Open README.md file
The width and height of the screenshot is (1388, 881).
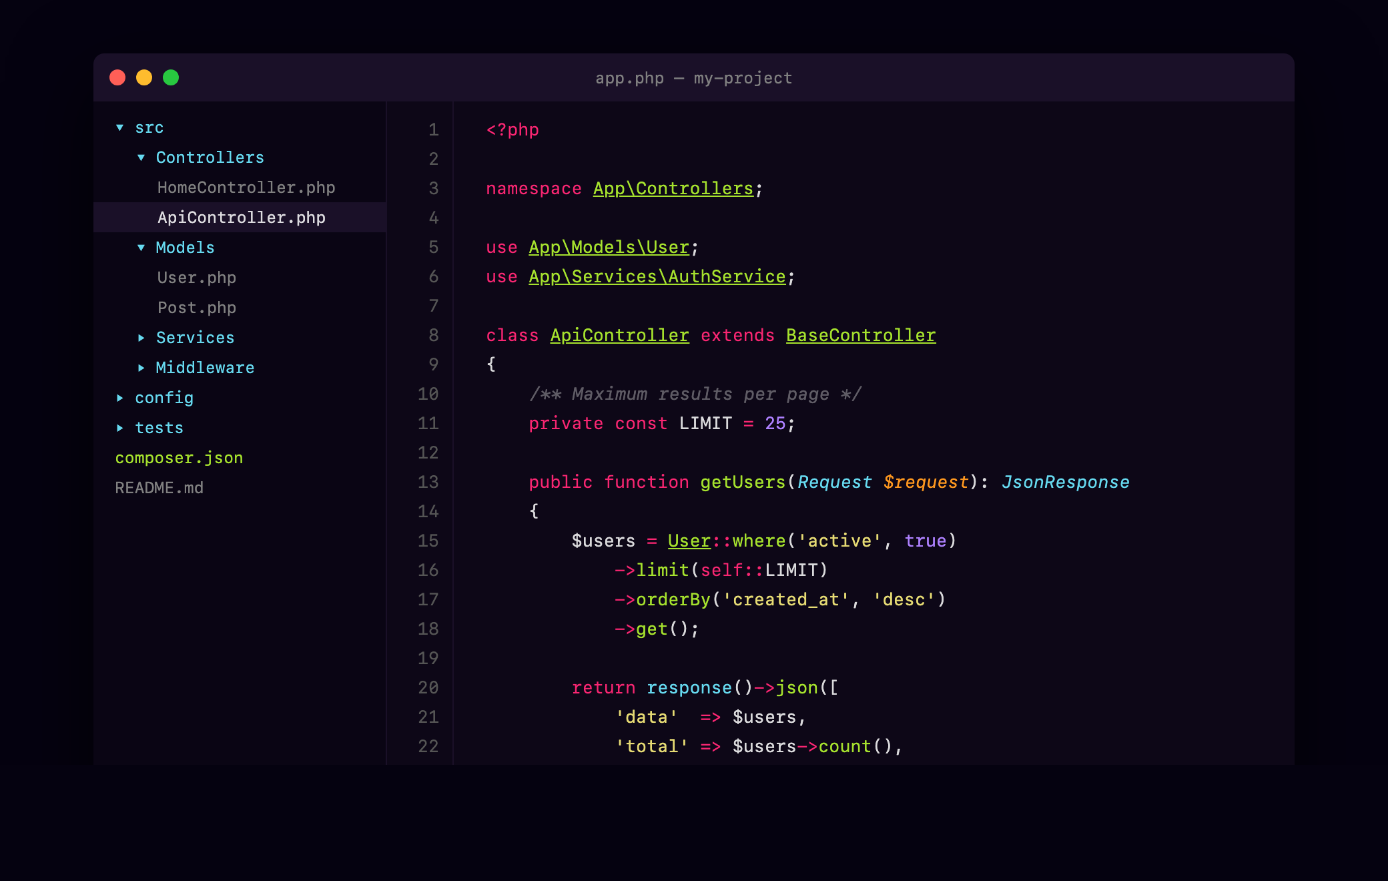159,488
